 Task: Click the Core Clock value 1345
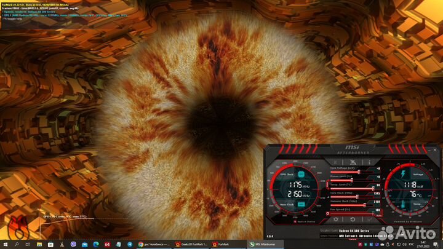point(377,194)
